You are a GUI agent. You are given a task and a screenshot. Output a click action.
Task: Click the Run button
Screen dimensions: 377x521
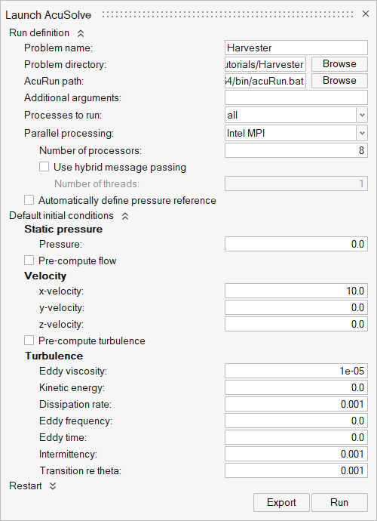pyautogui.click(x=339, y=502)
